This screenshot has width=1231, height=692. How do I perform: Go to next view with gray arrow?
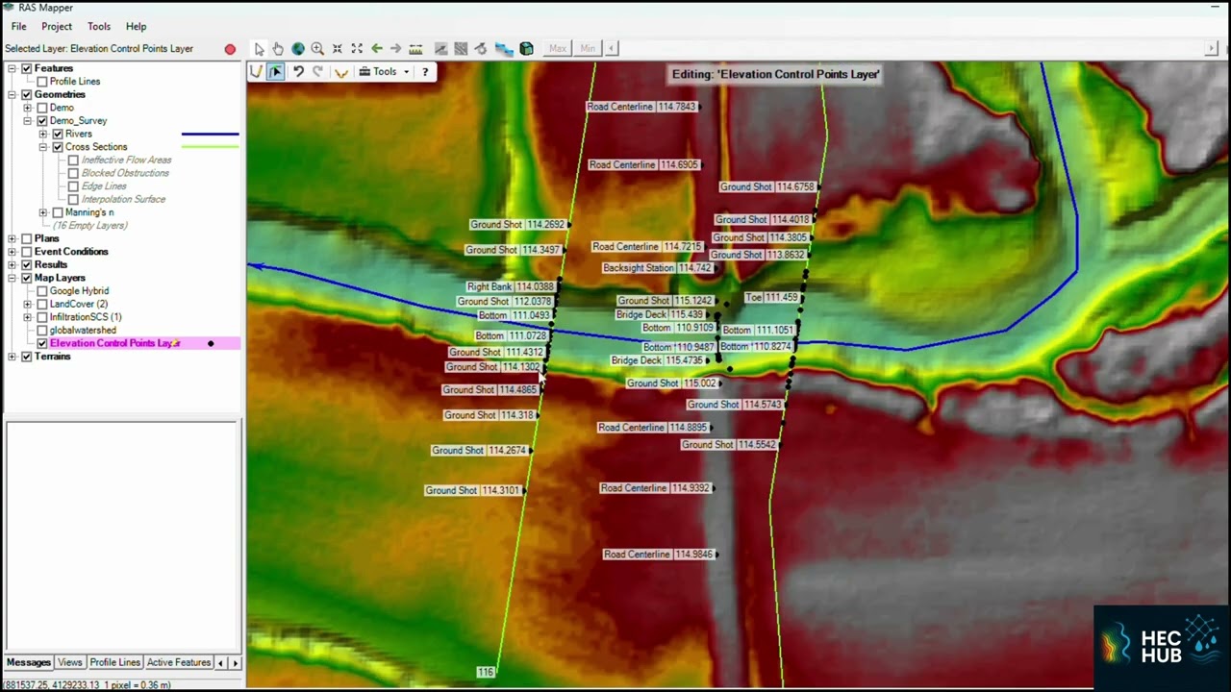395,48
